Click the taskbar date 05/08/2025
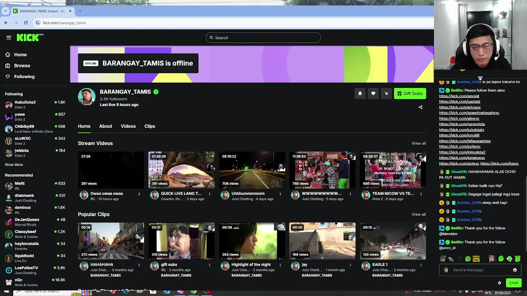527x296 pixels. tap(503, 293)
